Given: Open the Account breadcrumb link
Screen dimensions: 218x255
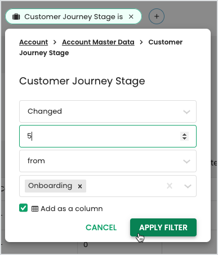Looking at the screenshot, I should coord(34,42).
